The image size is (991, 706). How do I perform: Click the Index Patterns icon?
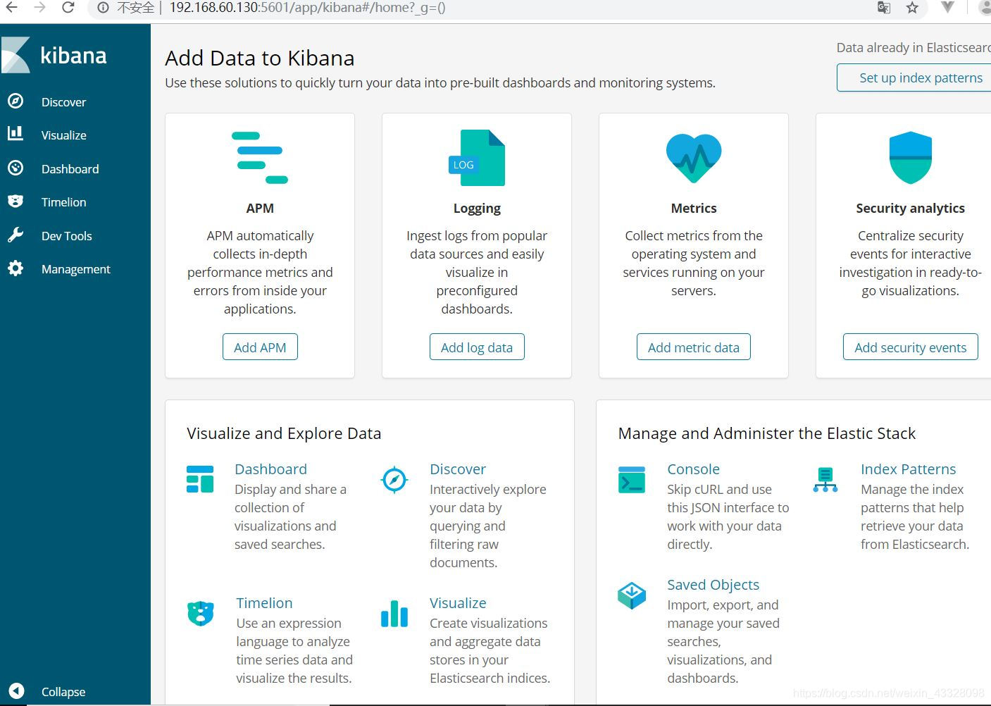(x=824, y=480)
